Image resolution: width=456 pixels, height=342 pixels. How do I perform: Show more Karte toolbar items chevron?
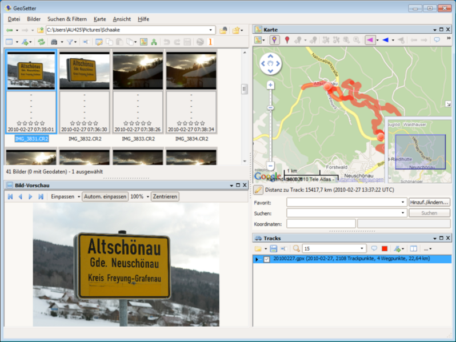tap(449, 38)
